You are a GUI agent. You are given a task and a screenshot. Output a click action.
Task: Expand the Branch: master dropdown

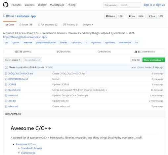(12, 60)
